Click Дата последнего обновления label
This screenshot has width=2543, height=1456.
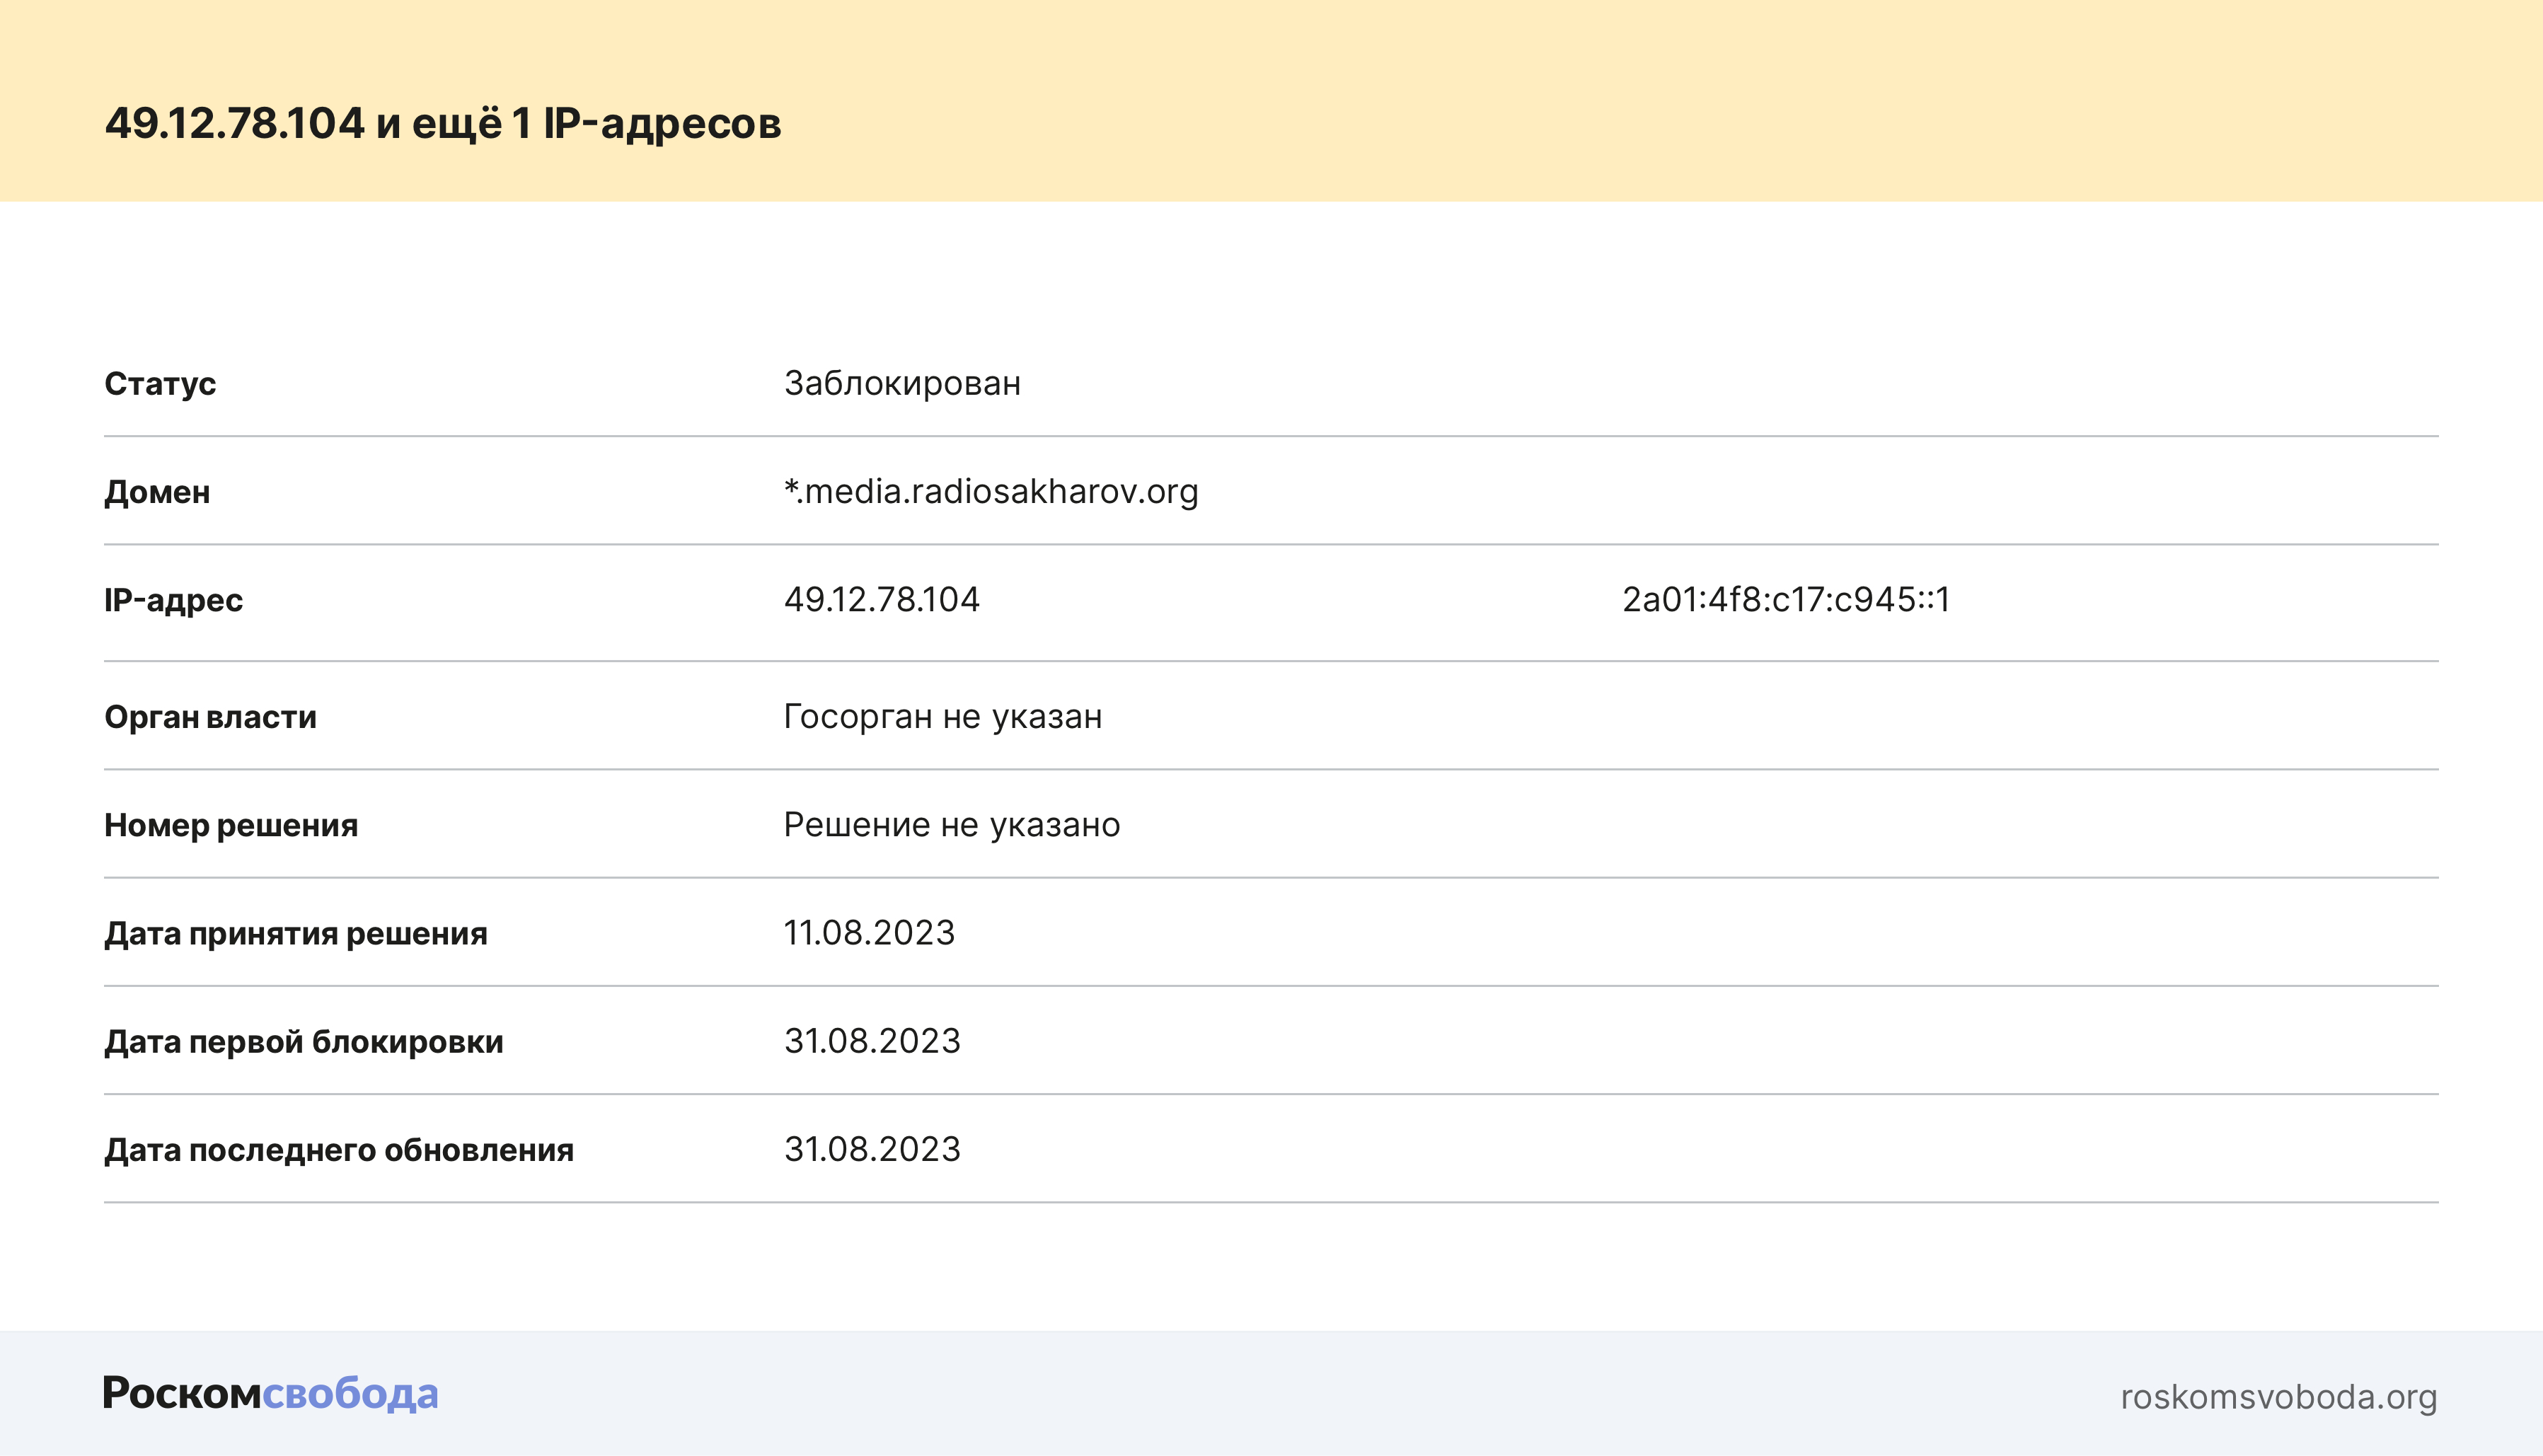coord(339,1149)
